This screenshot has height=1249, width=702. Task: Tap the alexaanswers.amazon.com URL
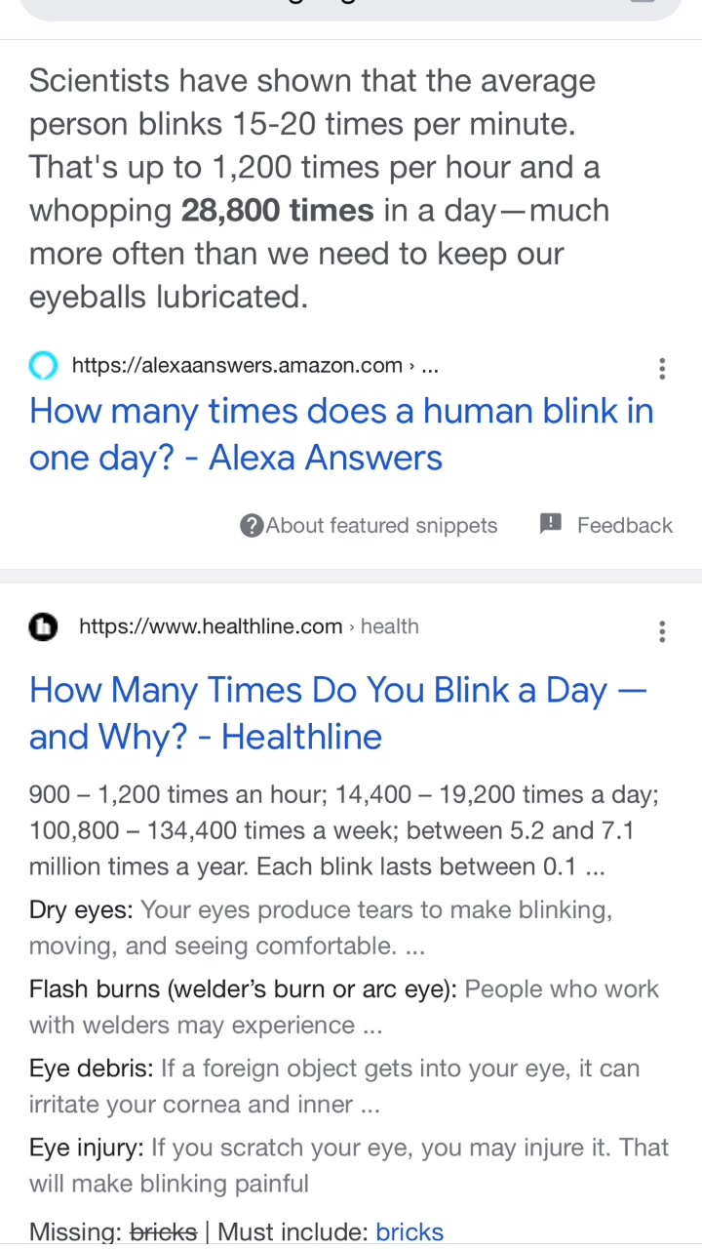237,366
